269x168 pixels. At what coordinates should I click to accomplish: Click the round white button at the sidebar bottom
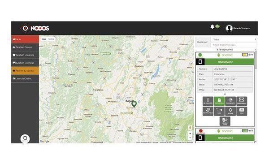pyautogui.click(x=25, y=138)
